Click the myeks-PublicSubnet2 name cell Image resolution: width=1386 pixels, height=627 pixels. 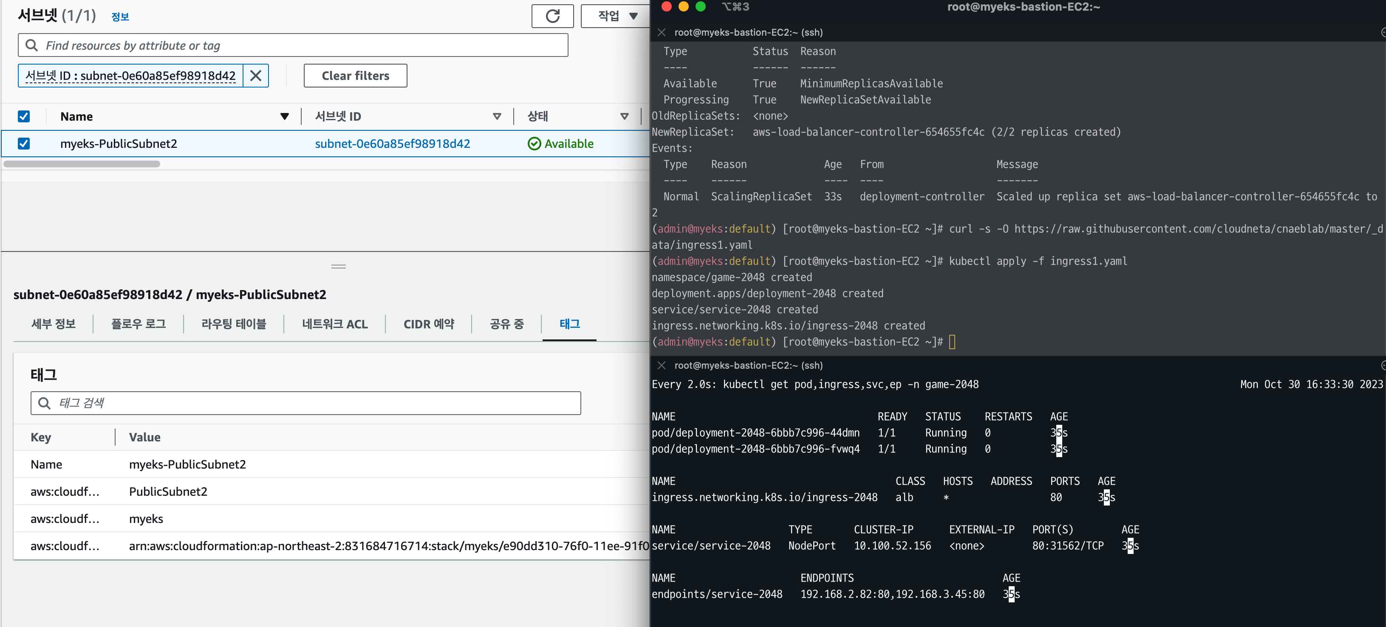click(x=119, y=144)
